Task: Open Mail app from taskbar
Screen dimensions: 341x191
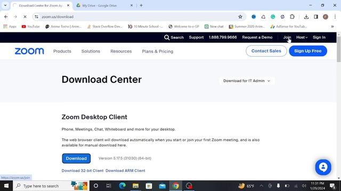Action: (x=162, y=186)
